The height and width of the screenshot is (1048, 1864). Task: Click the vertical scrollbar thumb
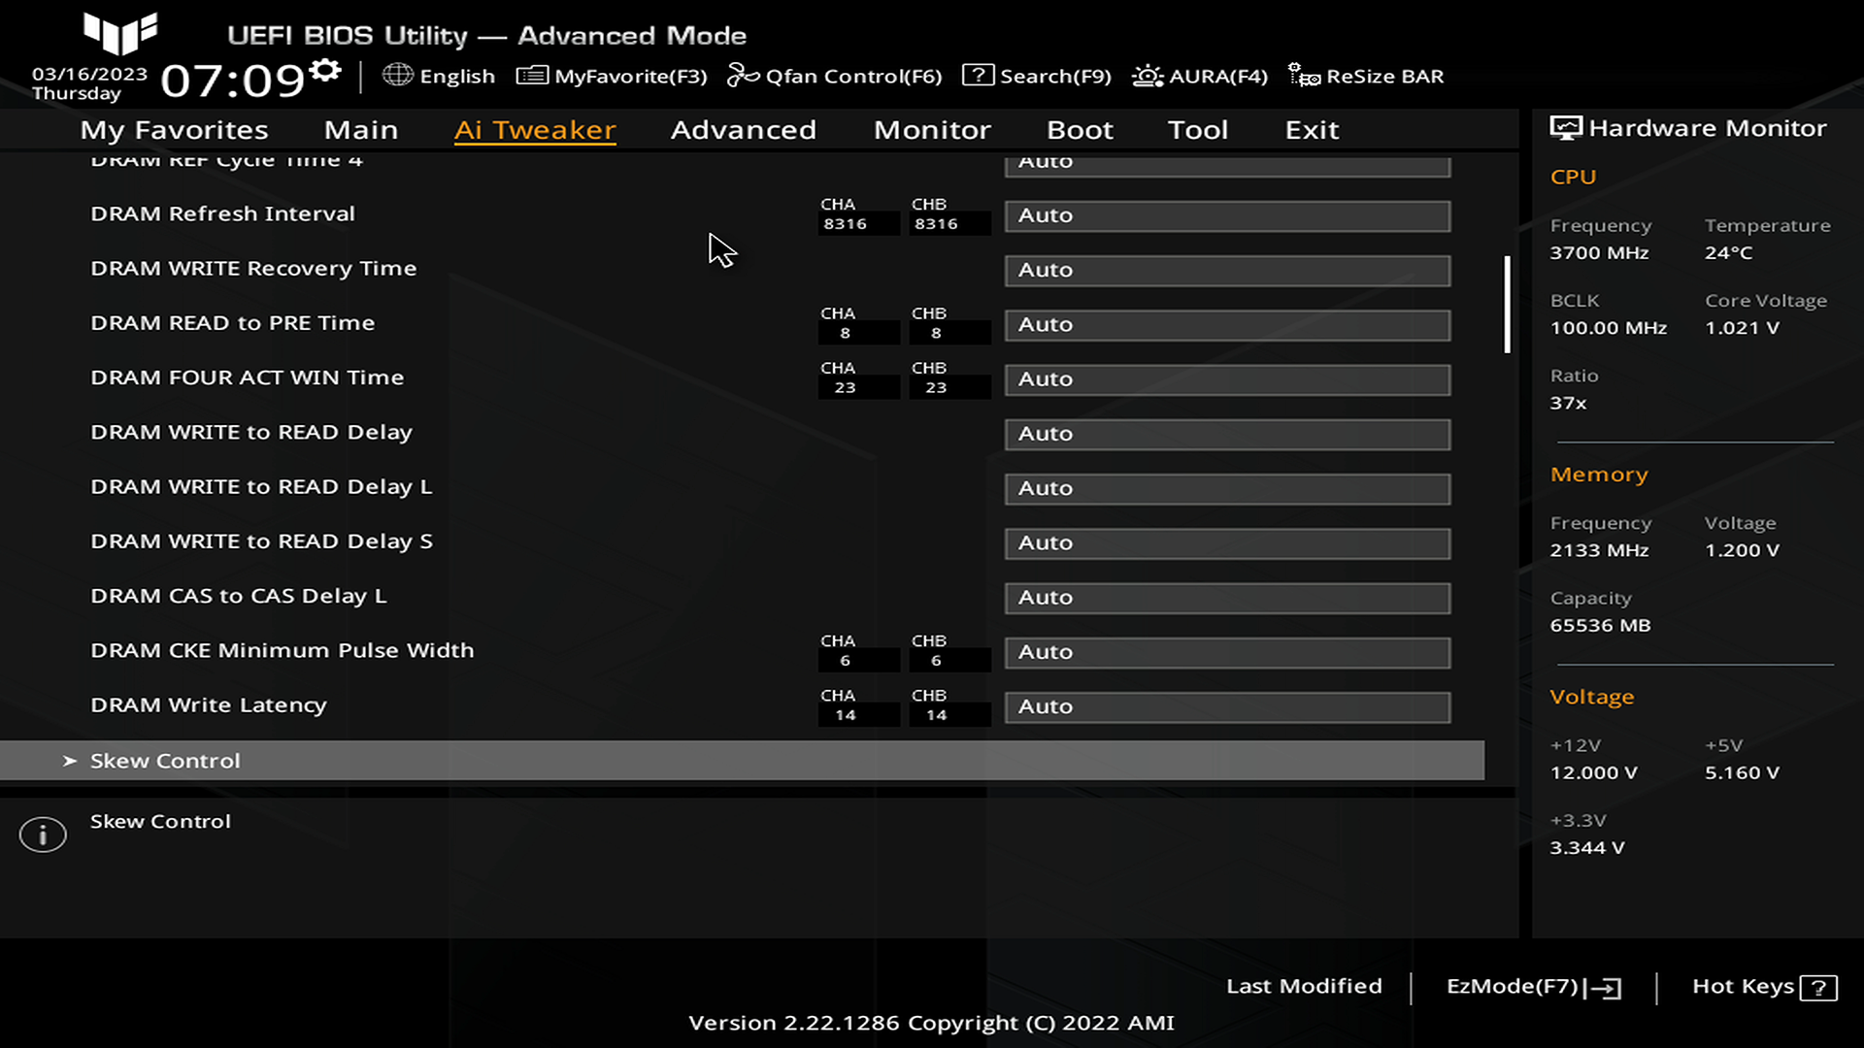1507,305
